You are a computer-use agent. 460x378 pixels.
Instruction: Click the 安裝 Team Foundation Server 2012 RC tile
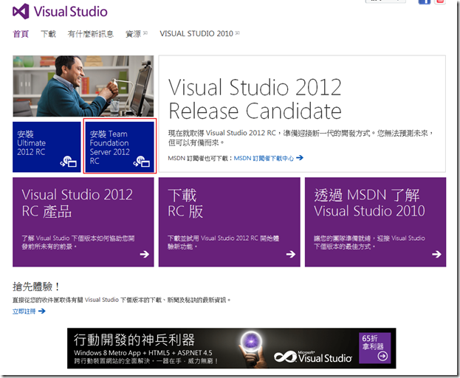click(120, 147)
